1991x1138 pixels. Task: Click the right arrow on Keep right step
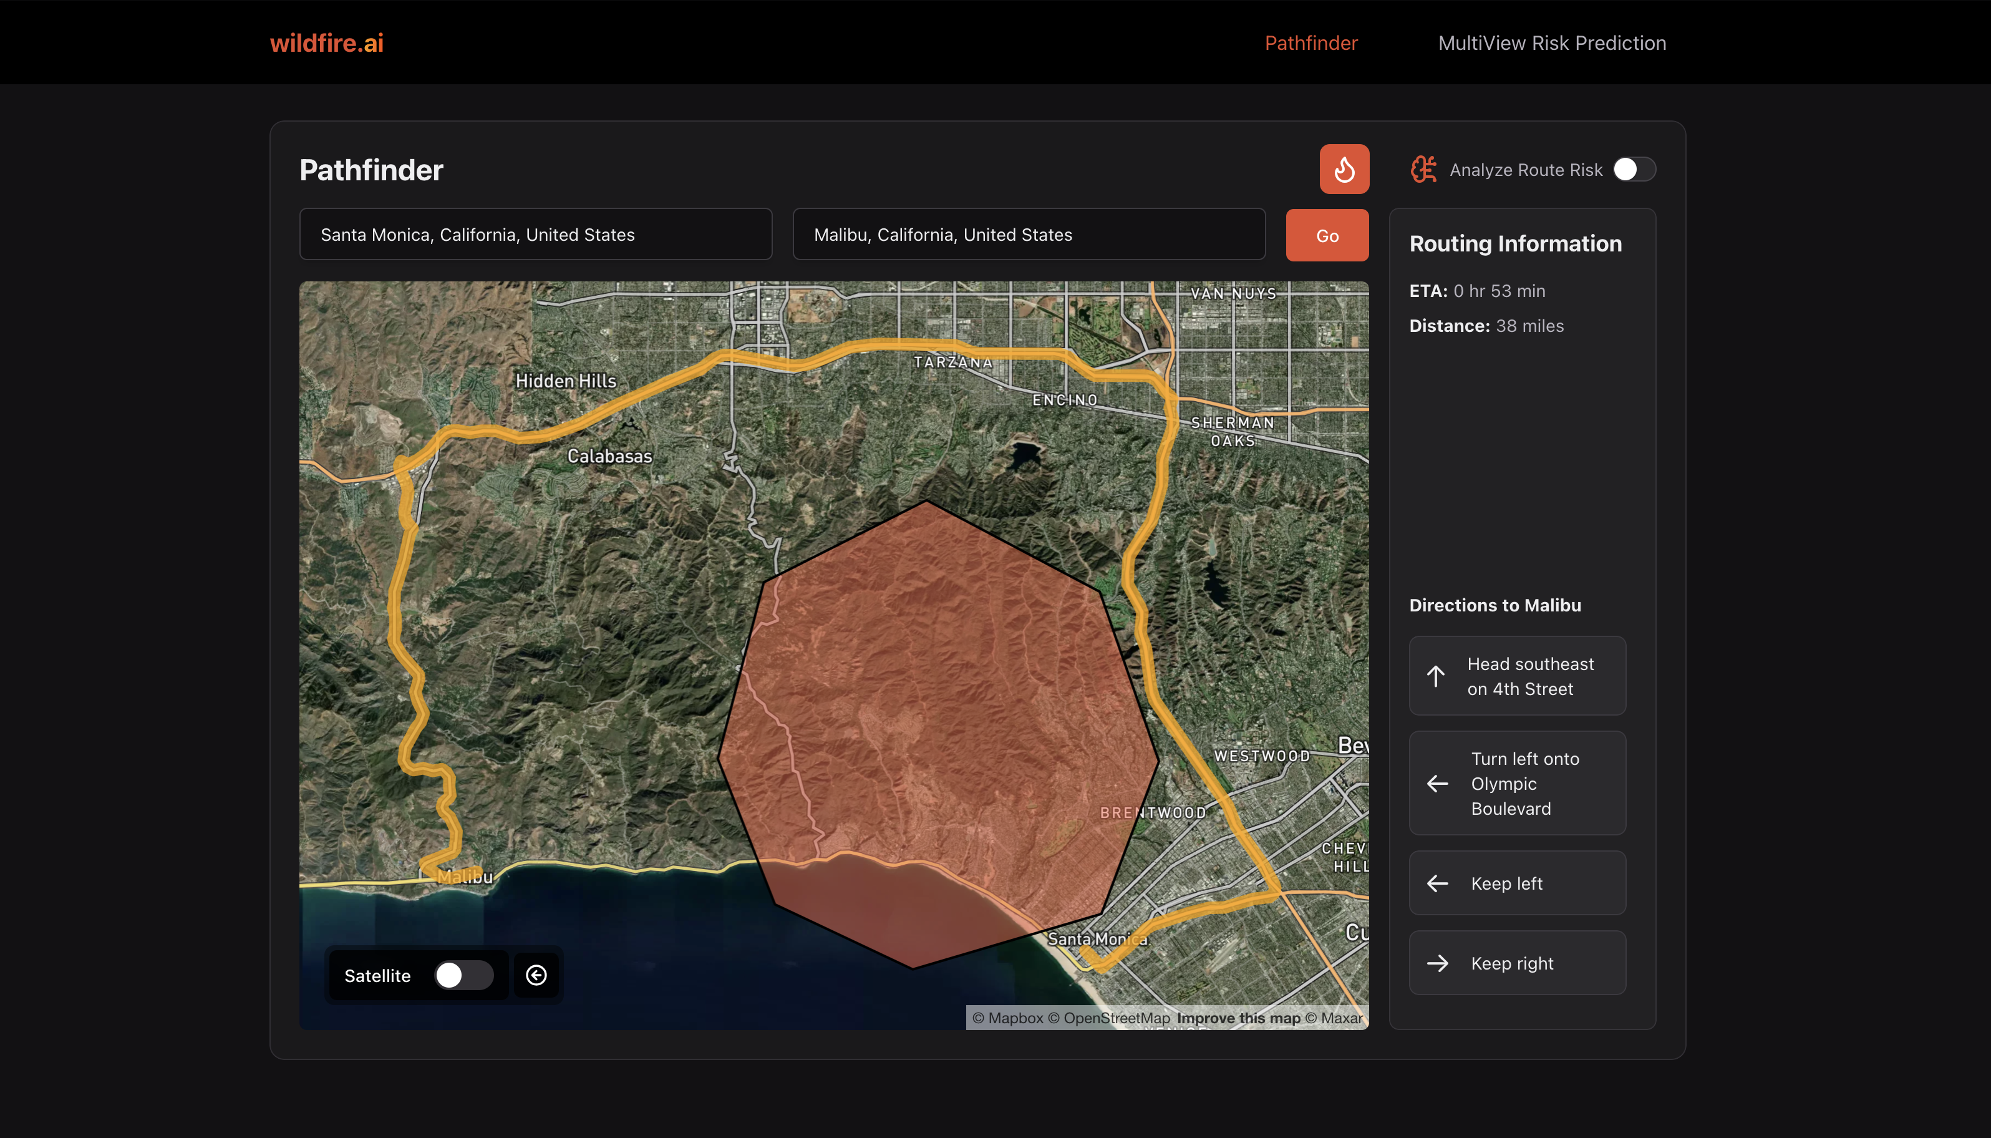1437,963
